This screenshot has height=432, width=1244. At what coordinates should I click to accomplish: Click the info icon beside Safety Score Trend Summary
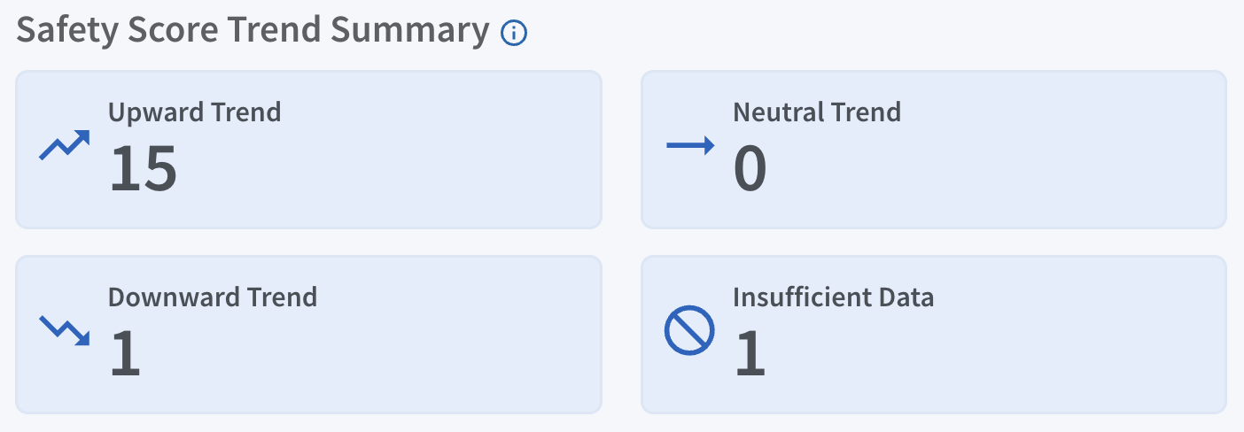tap(514, 34)
